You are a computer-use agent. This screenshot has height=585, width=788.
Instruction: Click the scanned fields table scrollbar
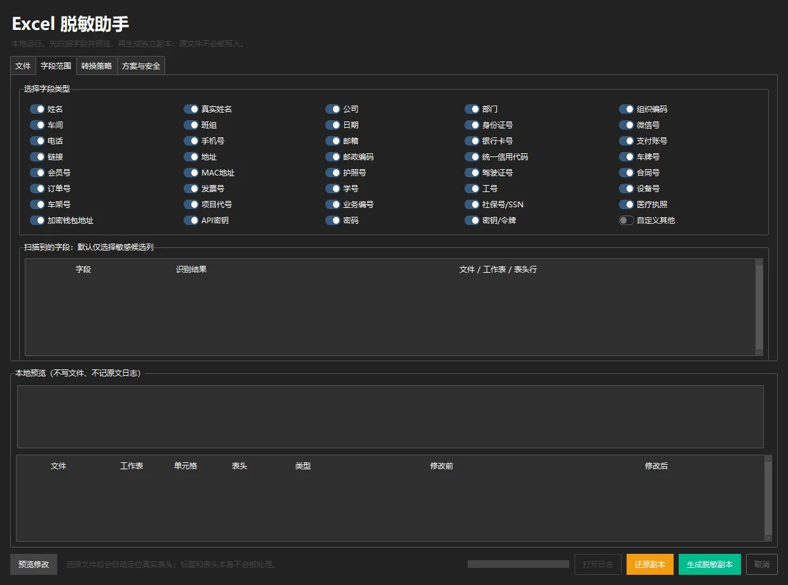pyautogui.click(x=759, y=307)
